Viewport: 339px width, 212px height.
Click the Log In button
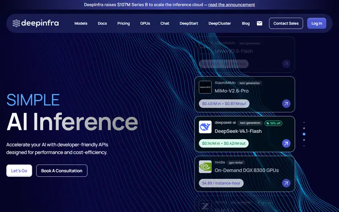317,23
